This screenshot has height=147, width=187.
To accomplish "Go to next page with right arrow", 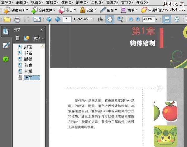I will 58,19.
